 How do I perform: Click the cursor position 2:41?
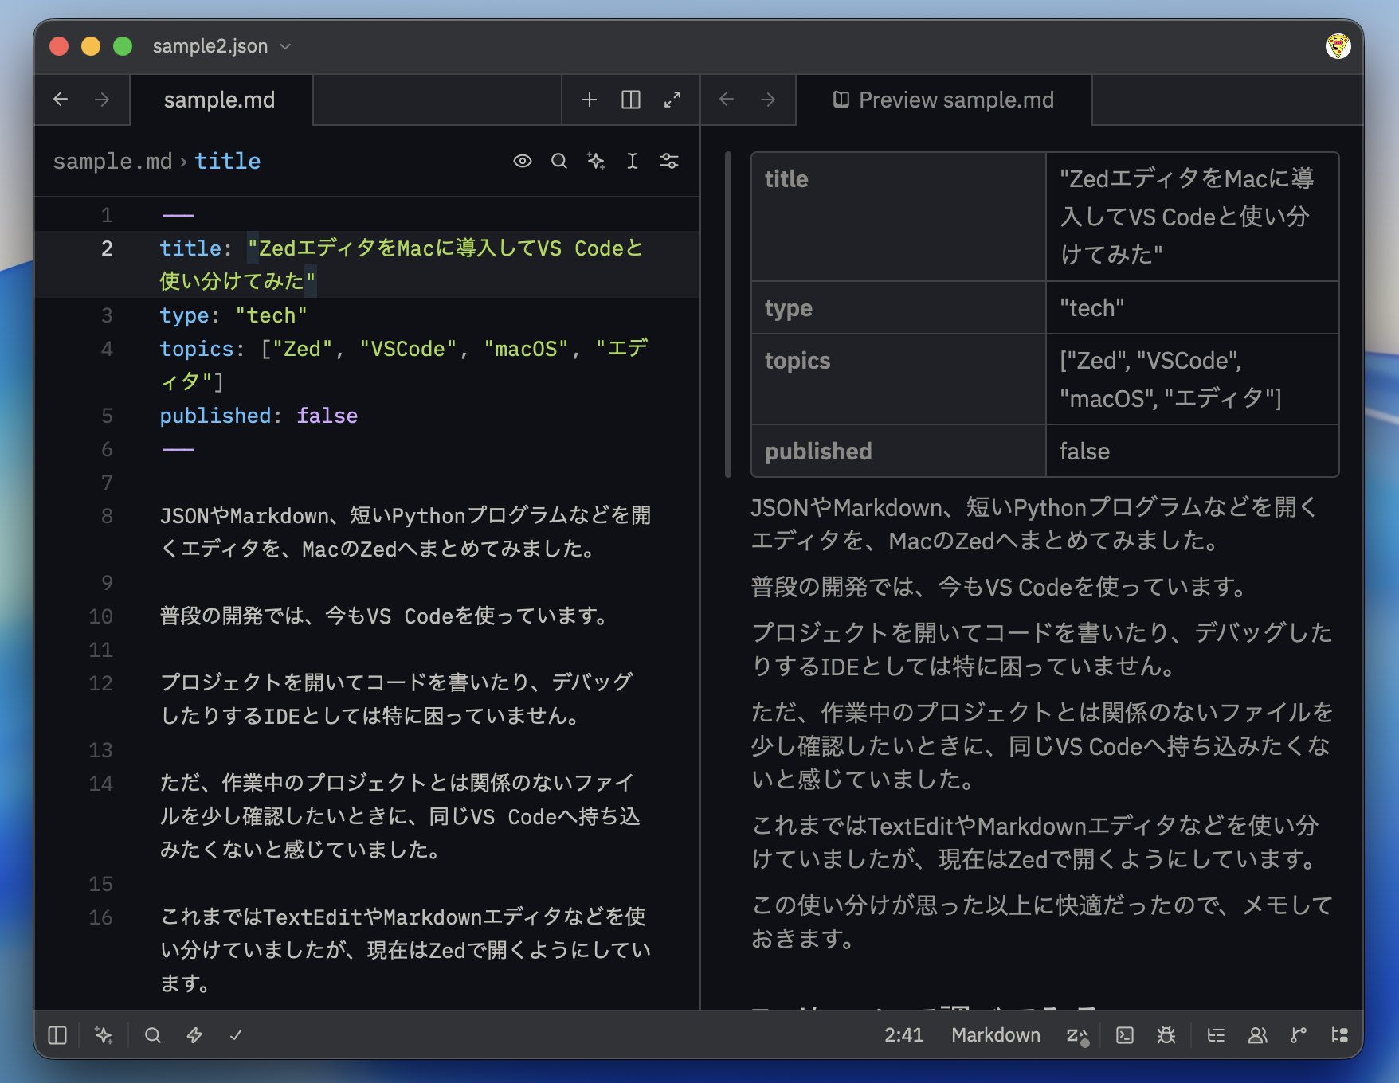904,1035
